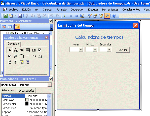Open Properties Window toolbar icon

click(x=95, y=16)
